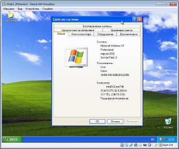Click the Windows XP logo monitor image

[76, 58]
